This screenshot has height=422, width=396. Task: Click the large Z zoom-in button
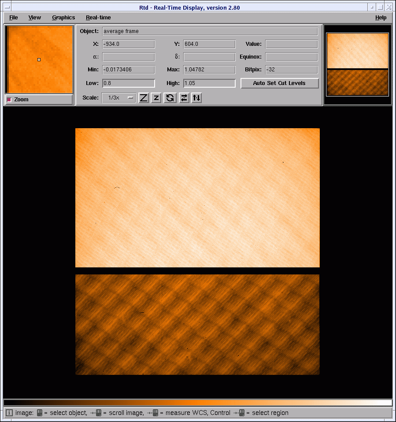pos(144,98)
